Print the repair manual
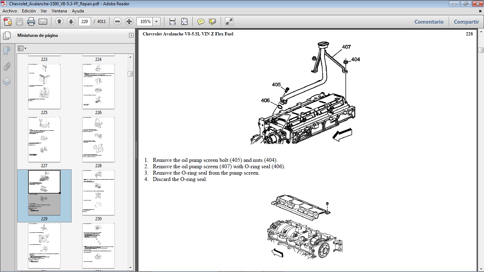Image resolution: width=484 pixels, height=272 pixels. coord(31,21)
